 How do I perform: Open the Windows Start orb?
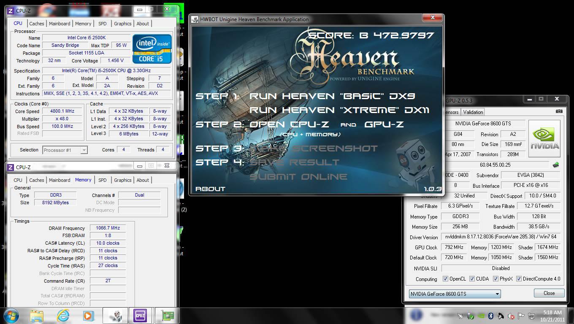pyautogui.click(x=12, y=316)
